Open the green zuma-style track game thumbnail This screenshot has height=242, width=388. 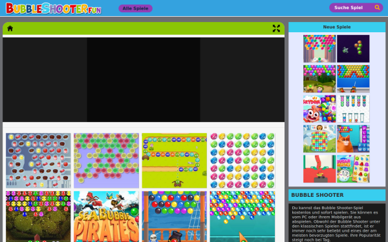(x=175, y=161)
